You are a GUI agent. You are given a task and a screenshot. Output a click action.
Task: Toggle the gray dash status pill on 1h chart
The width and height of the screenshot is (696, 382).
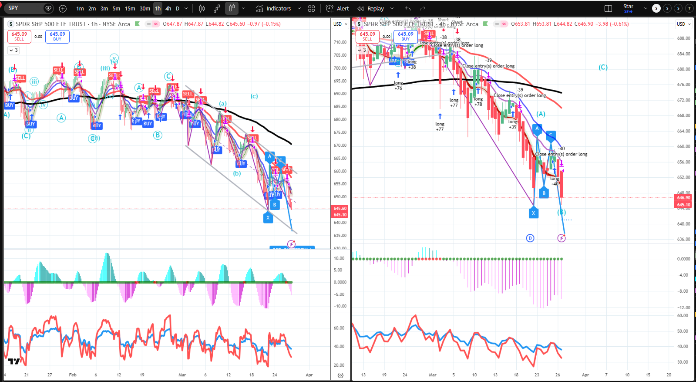149,24
